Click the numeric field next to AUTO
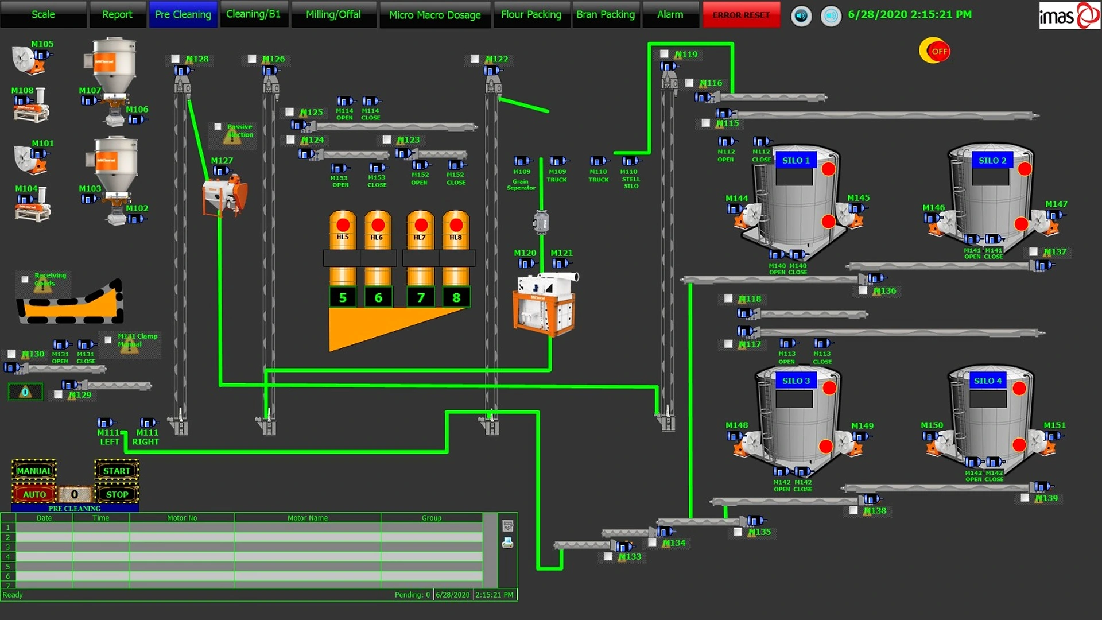 click(x=75, y=494)
